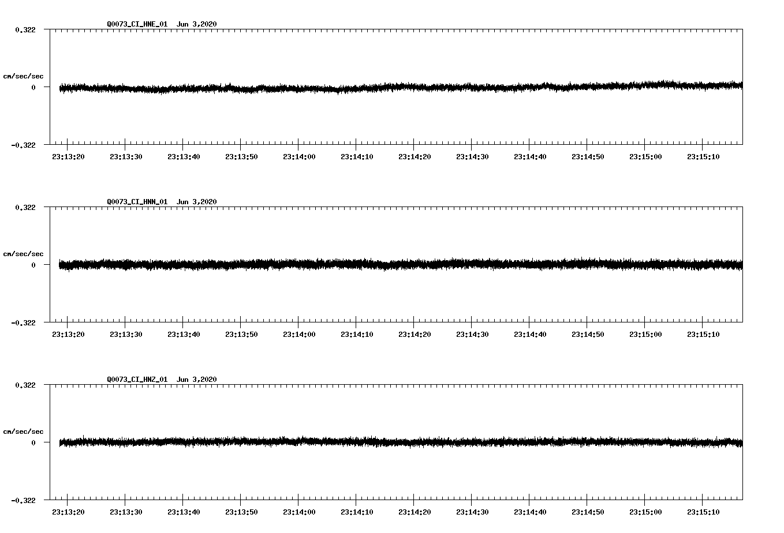Click the 23:15:10 time label under HNE plot
784x533 pixels.
coord(703,157)
